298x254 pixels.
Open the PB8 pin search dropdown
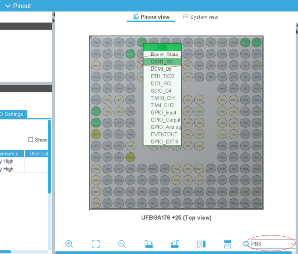pos(293,244)
